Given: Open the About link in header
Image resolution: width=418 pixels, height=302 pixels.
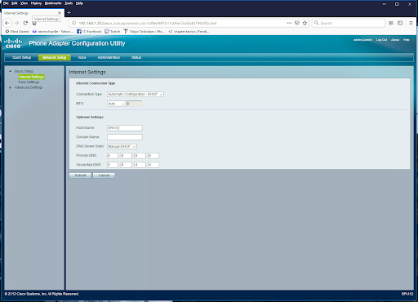Looking at the screenshot, I should click(x=395, y=40).
